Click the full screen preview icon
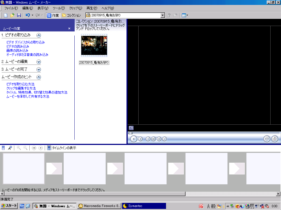The height and width of the screenshot is (210, 281). tap(131, 128)
